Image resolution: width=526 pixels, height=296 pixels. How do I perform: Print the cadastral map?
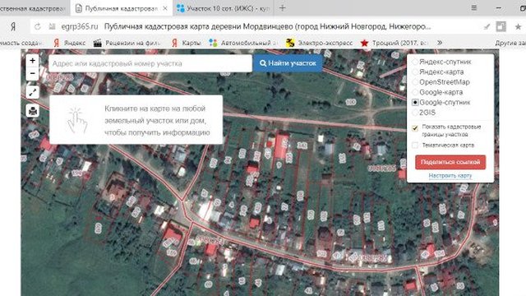(x=32, y=111)
